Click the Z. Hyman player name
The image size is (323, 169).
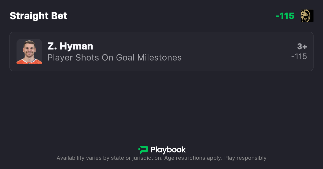point(70,46)
